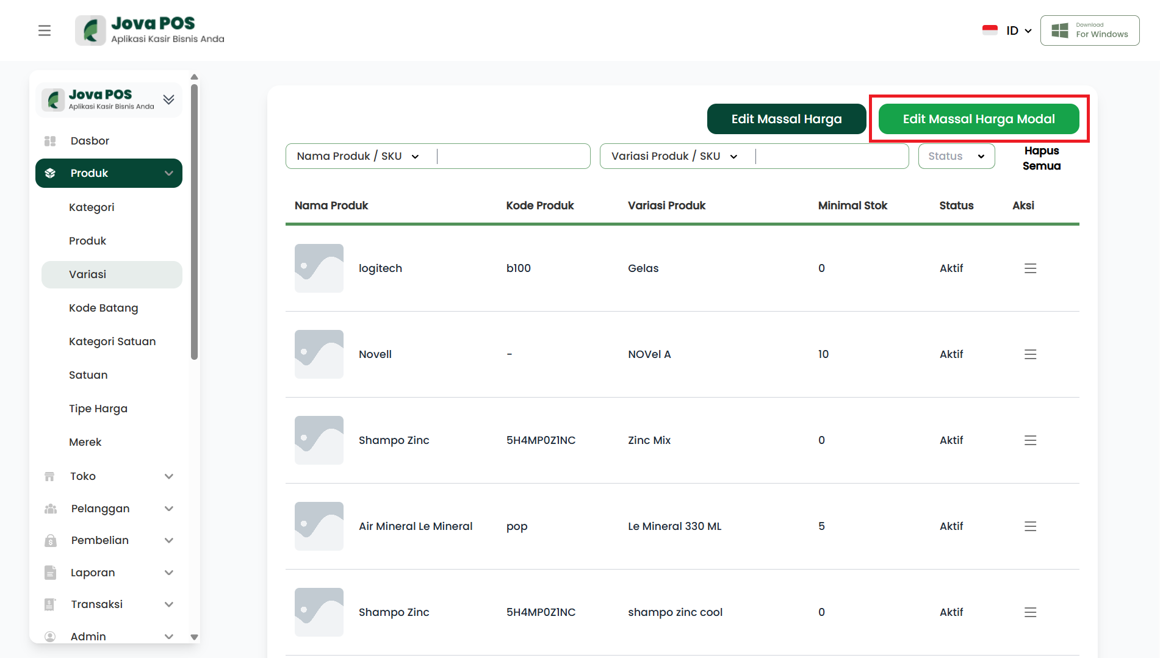This screenshot has width=1160, height=658.
Task: Click the Pelanggan customers icon
Action: 50,509
